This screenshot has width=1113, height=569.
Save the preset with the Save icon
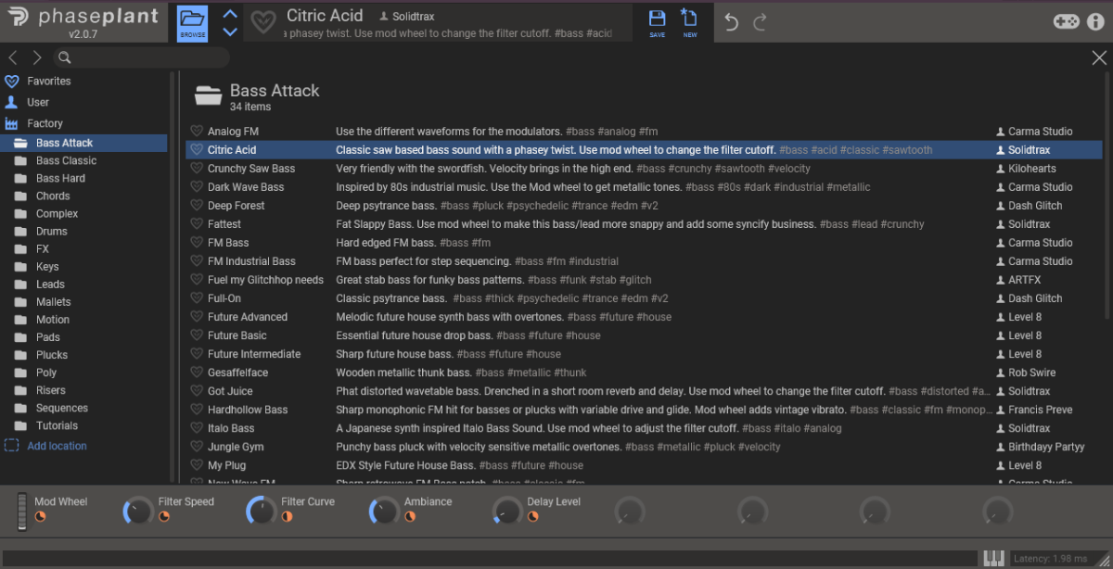pyautogui.click(x=657, y=22)
